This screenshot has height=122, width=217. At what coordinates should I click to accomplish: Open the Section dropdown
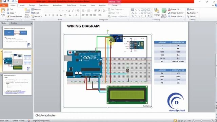(37, 16)
